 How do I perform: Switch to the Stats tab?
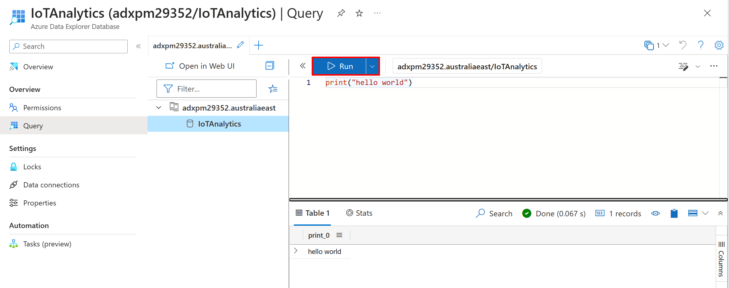point(359,213)
